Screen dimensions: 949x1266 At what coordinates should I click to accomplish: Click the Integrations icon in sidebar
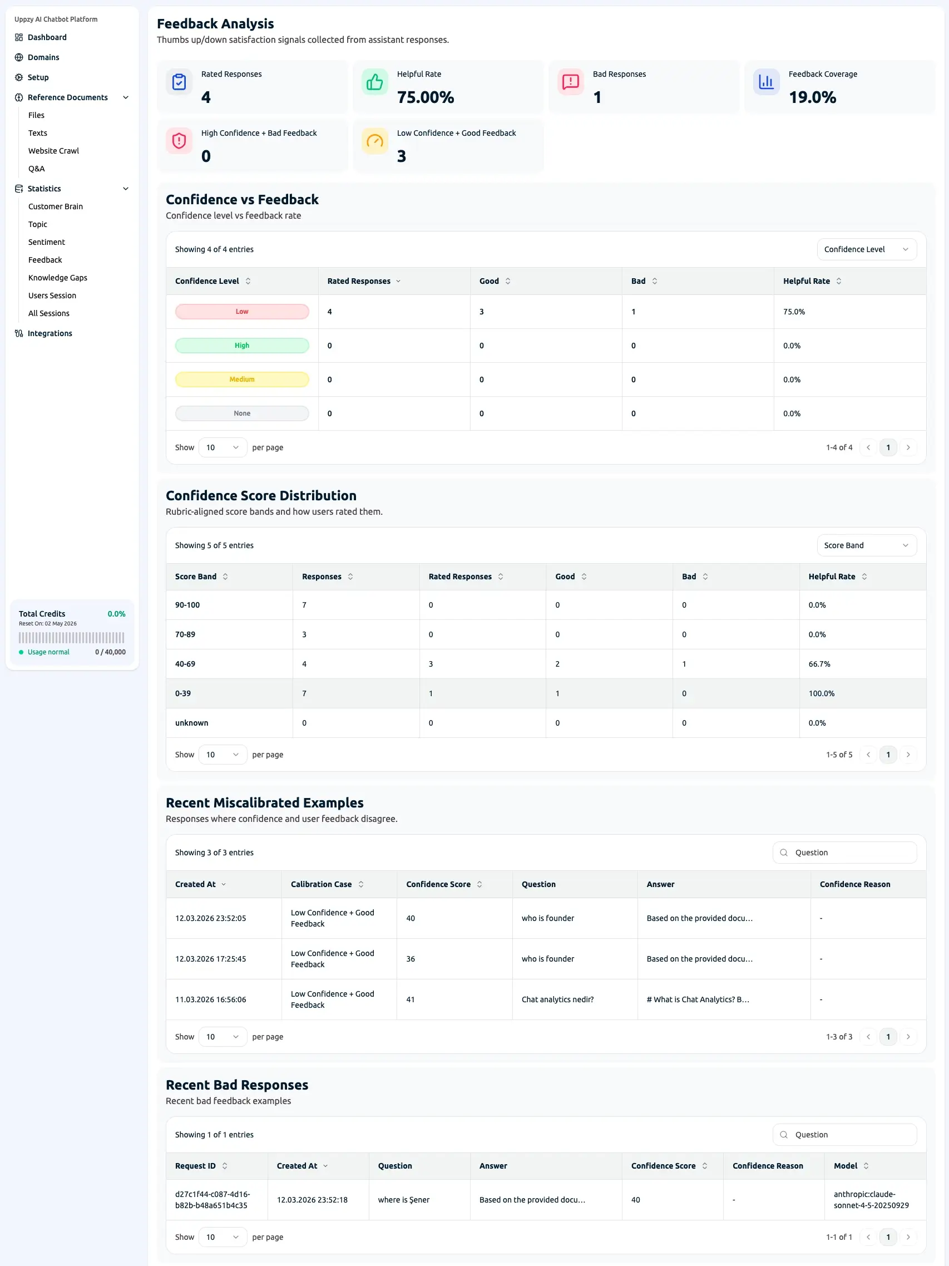19,334
